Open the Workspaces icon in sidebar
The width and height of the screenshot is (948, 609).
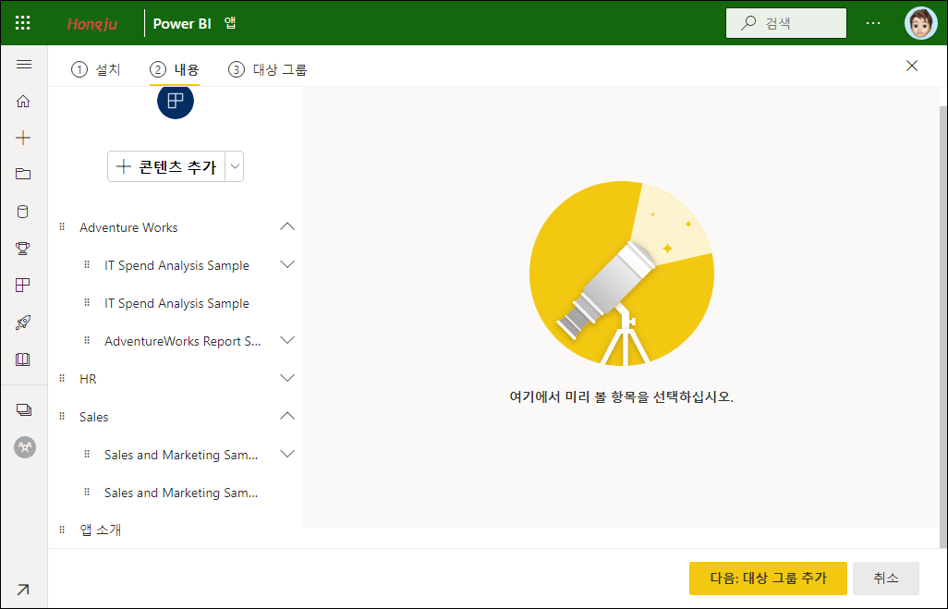[24, 410]
